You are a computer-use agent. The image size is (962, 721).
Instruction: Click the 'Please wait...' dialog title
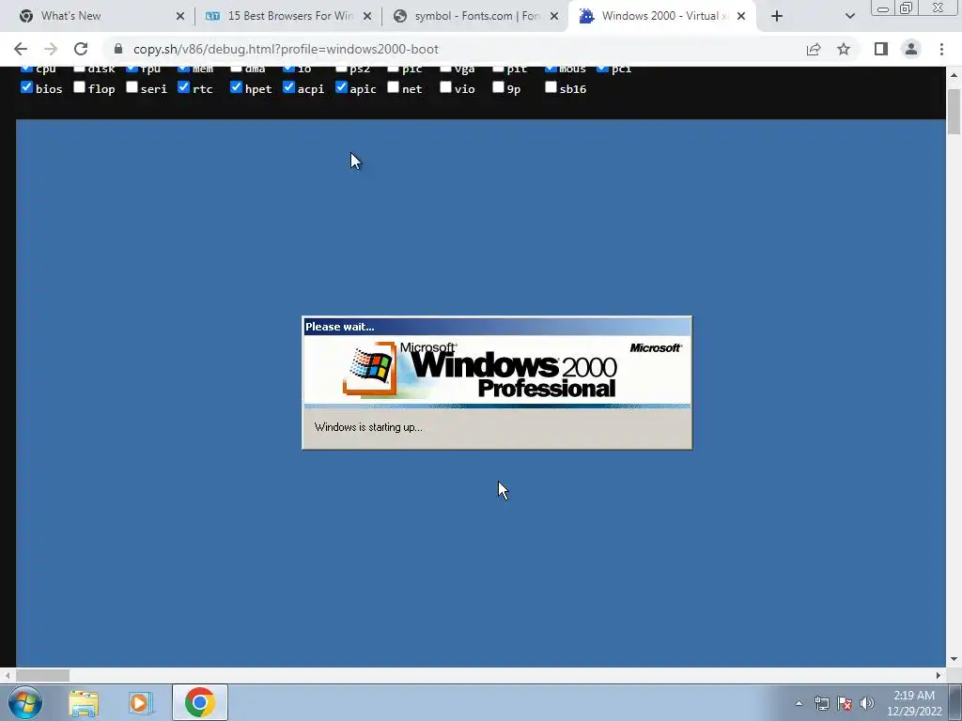[340, 327]
